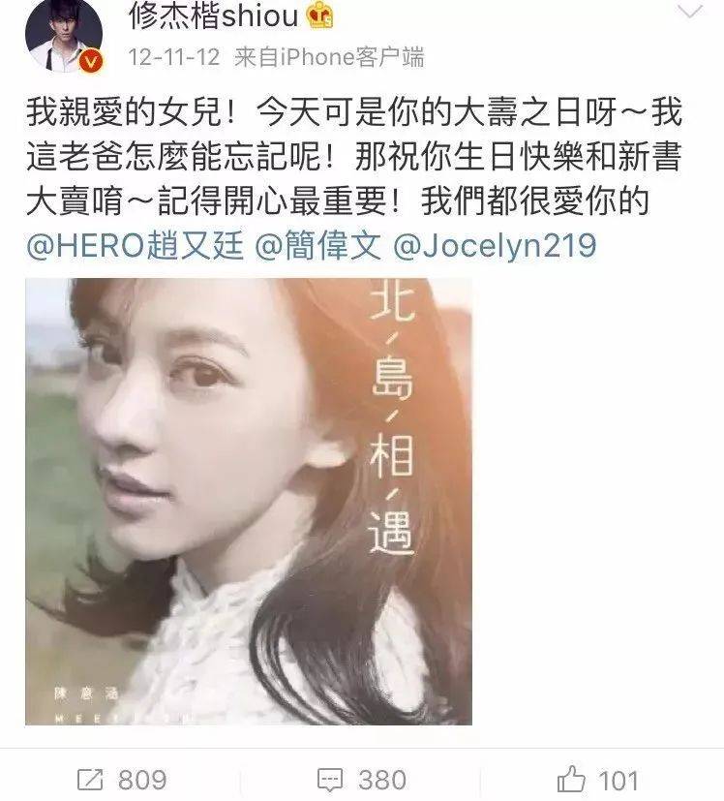Screen dimensions: 724x801
Task: View the attached book cover image
Action: [x=249, y=501]
